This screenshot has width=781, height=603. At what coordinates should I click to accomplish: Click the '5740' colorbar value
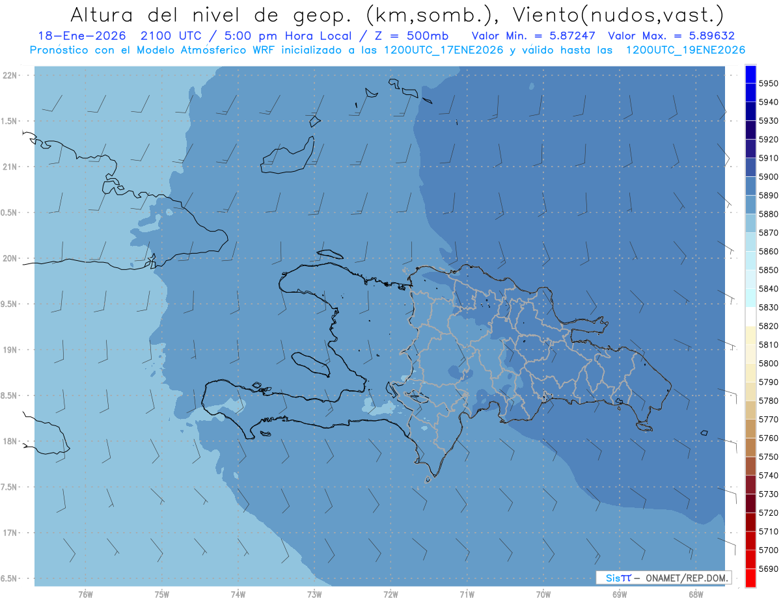pos(769,476)
